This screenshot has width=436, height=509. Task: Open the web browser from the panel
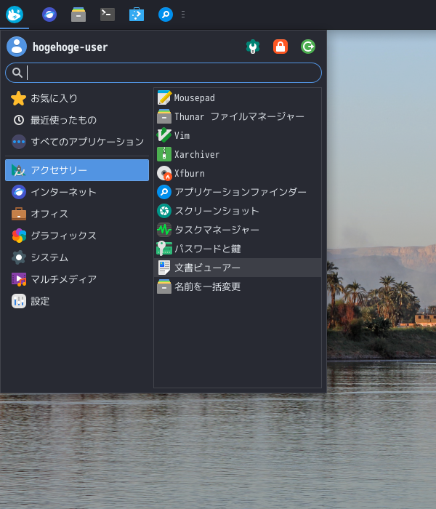click(x=49, y=15)
